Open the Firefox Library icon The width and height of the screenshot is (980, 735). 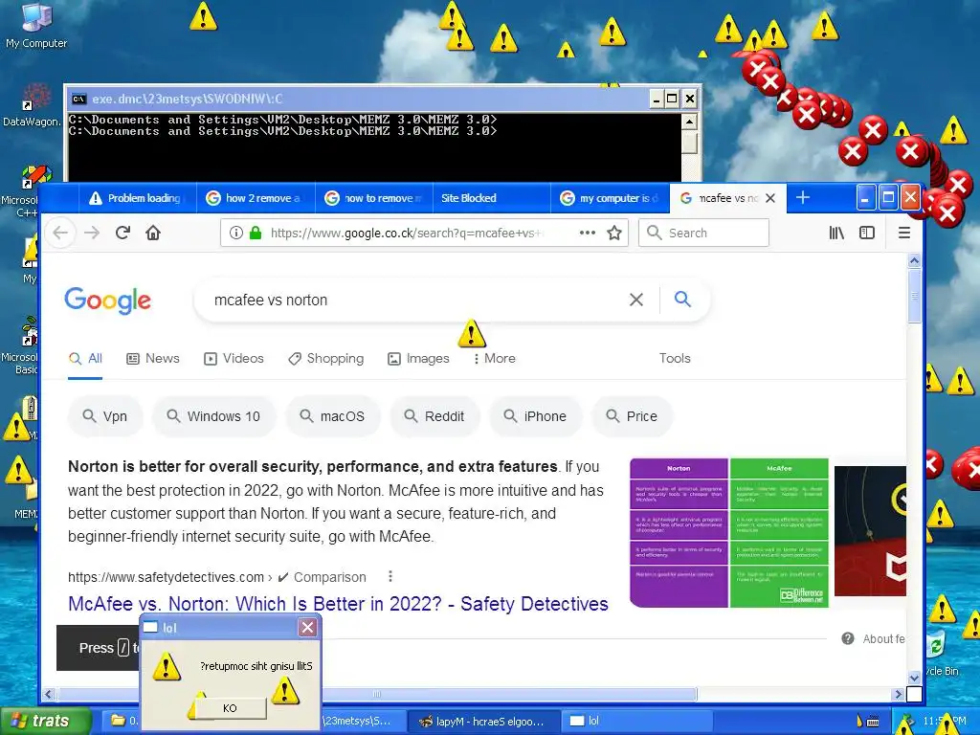click(x=836, y=234)
